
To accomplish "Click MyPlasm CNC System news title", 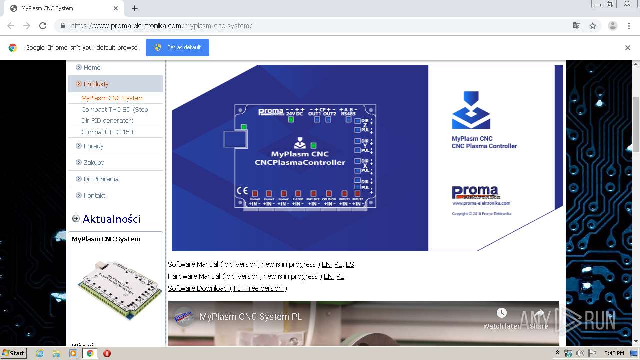I will pos(106,239).
